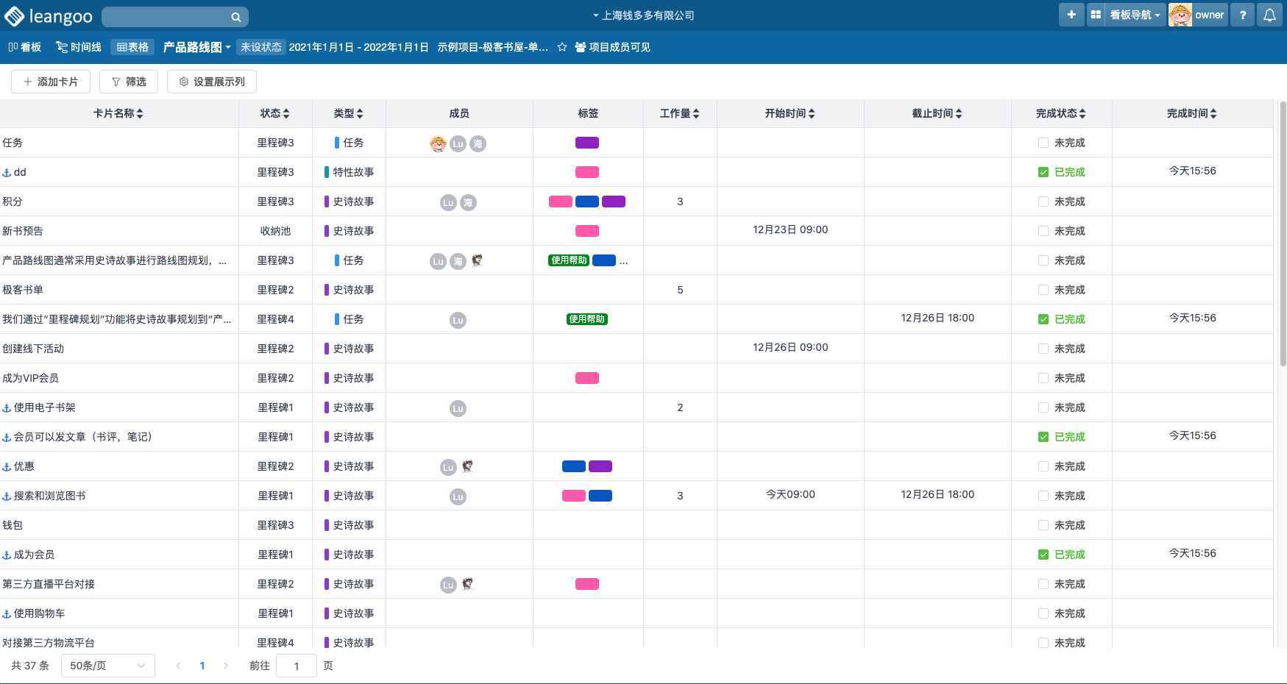Click the purple label swatch in 任务 row
The image size is (1287, 684).
587,143
